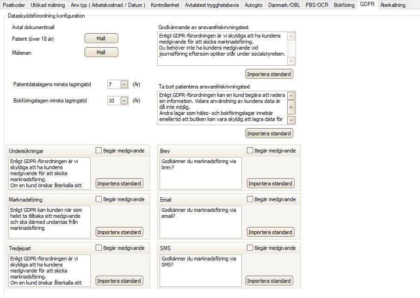Click the Dataskyddsförordning konfiguration group title

tap(46, 16)
